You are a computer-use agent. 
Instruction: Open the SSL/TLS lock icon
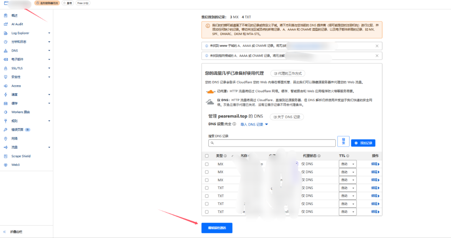(5, 68)
